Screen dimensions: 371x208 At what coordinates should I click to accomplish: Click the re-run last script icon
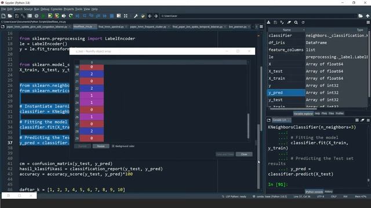coord(71,16)
